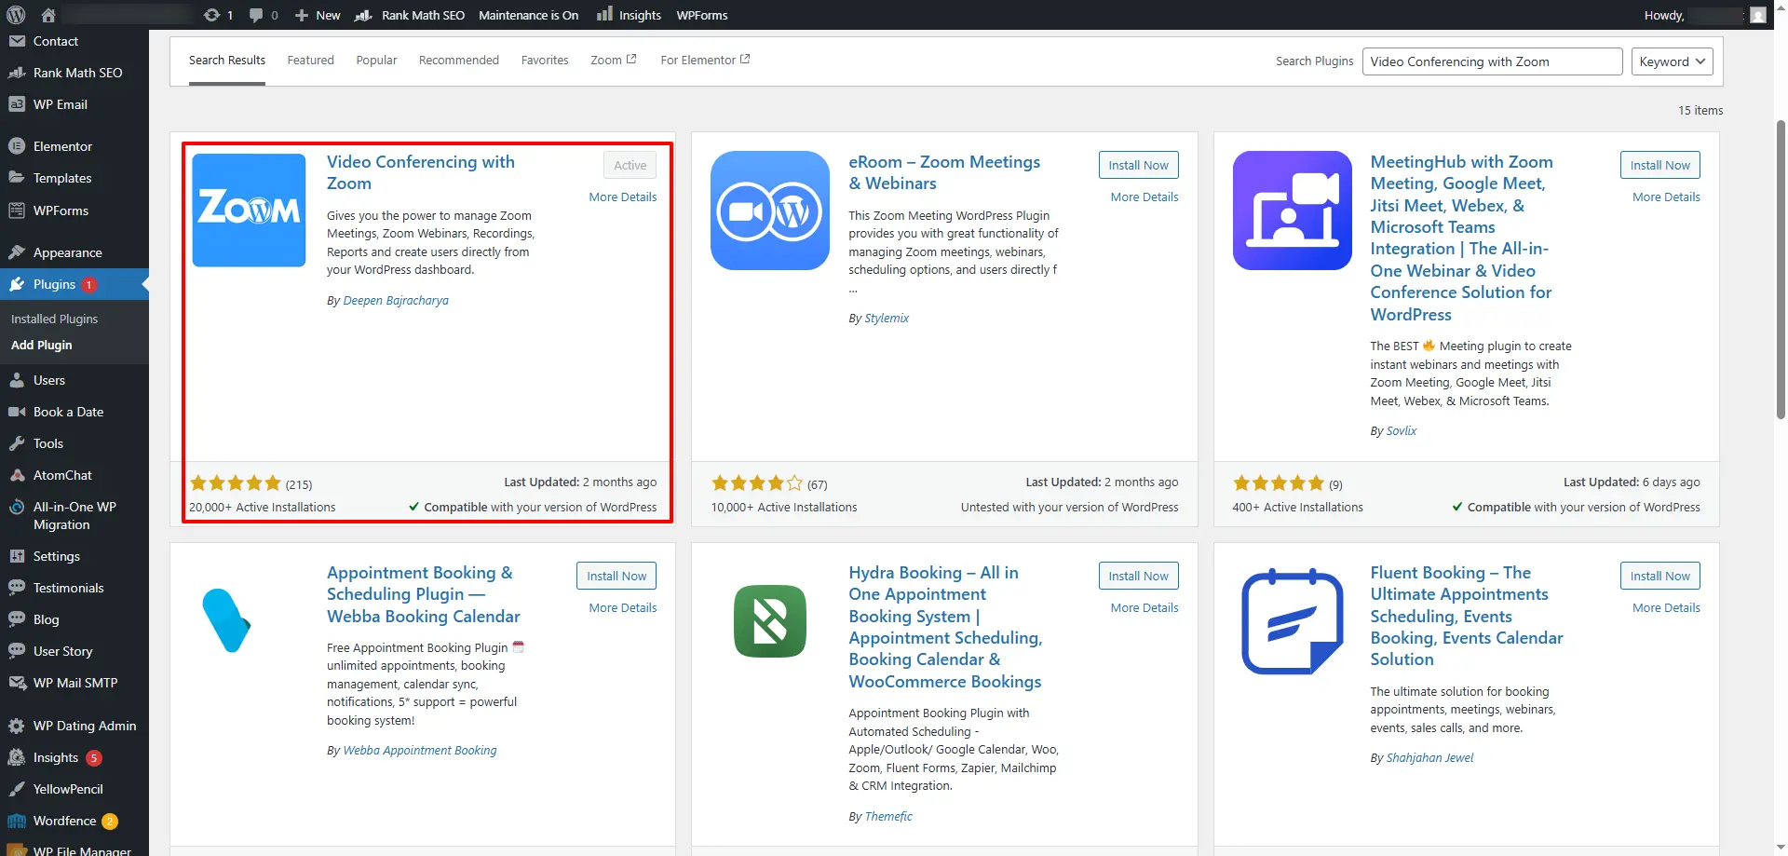
Task: Click the MeetingHub plugin logo thumbnail
Action: tap(1292, 211)
